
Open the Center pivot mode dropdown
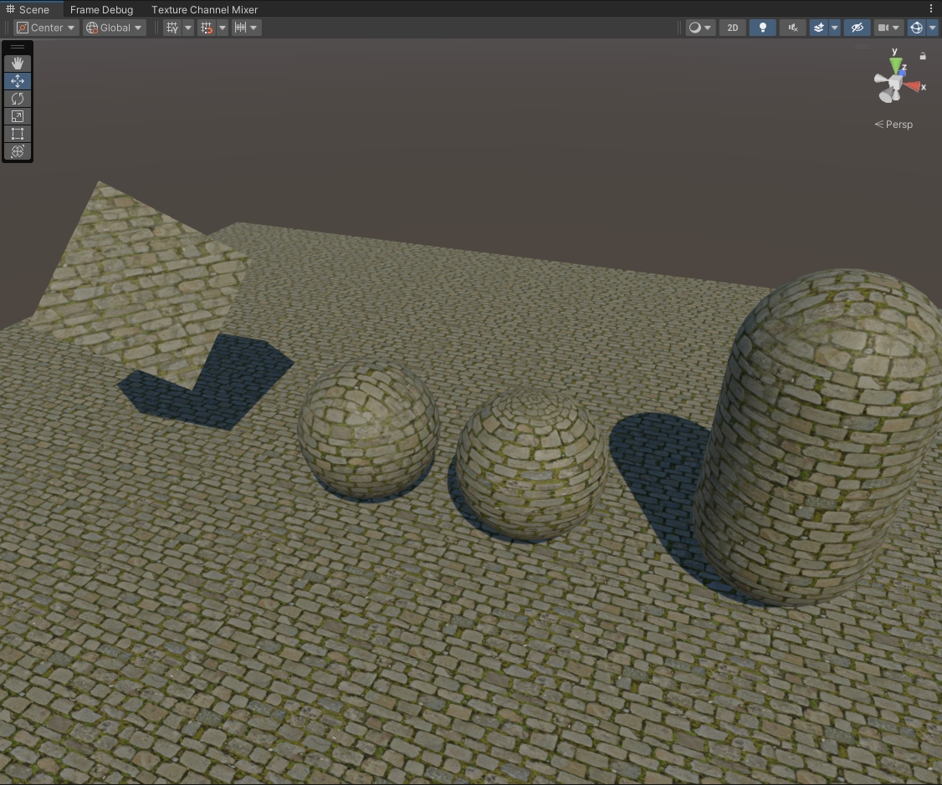coord(47,28)
